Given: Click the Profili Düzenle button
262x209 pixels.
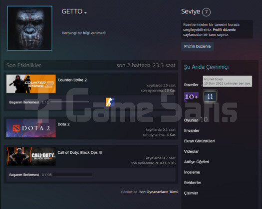Looking at the screenshot, I should [x=197, y=46].
